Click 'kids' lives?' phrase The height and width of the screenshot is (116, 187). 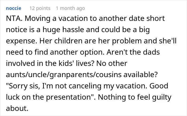coord(76,63)
